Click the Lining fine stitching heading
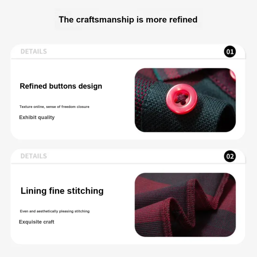Image resolution: width=257 pixels, height=257 pixels. coord(62,191)
